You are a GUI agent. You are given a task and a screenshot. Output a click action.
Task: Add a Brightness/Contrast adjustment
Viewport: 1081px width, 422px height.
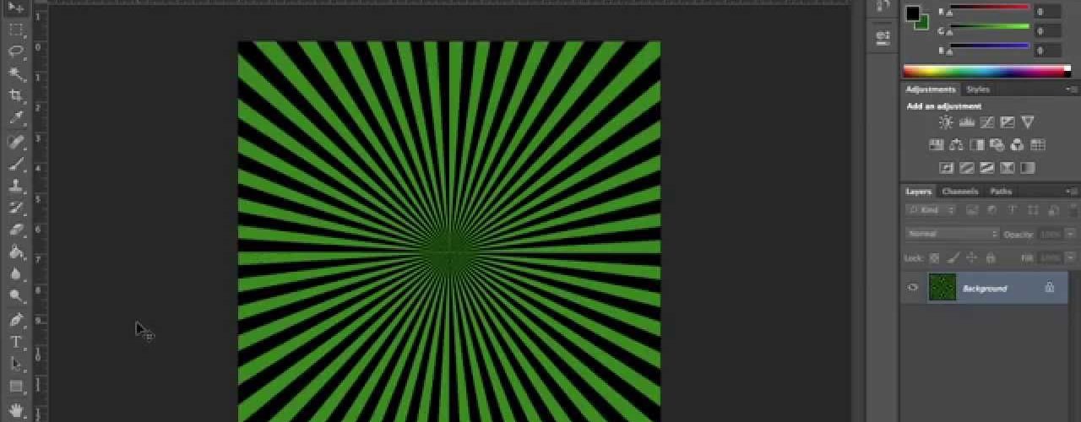pos(946,122)
